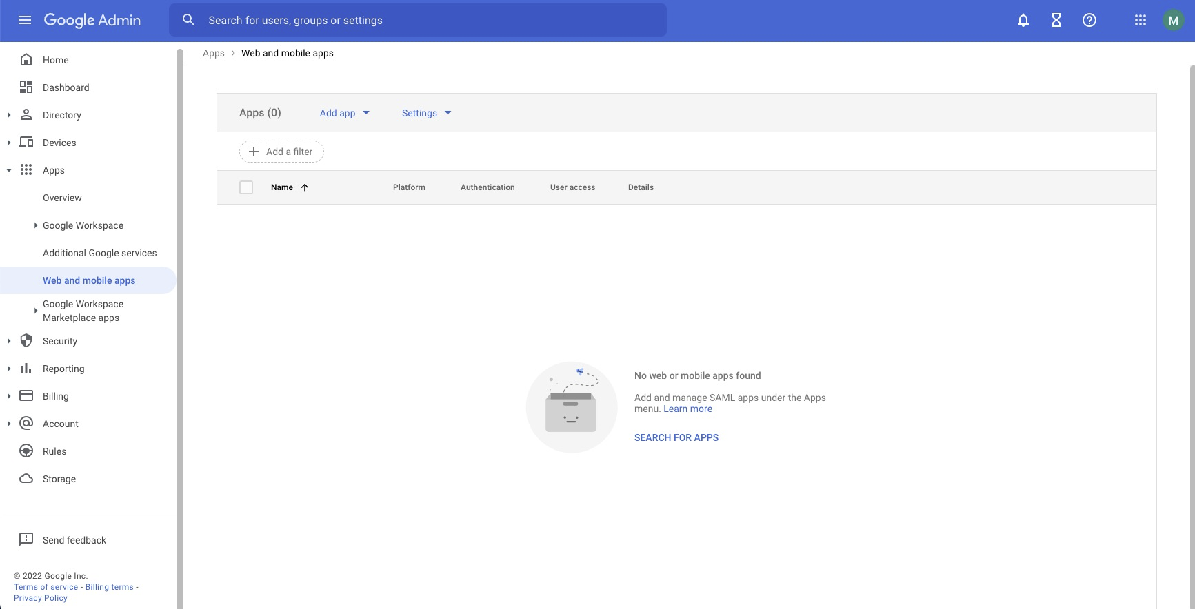Open the main hamburger menu
This screenshot has width=1195, height=609.
pos(25,20)
